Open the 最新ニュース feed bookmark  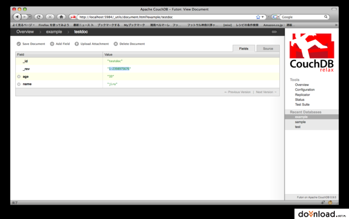point(83,25)
